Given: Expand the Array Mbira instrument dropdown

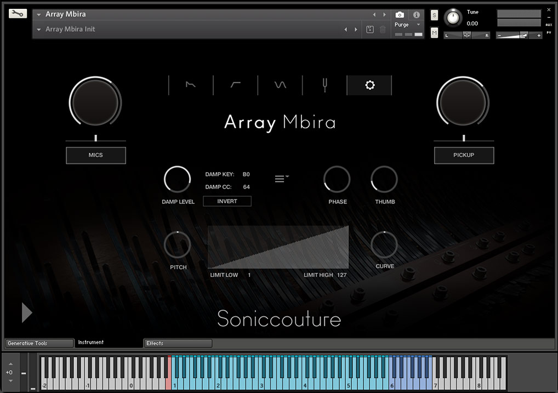Looking at the screenshot, I should coord(39,15).
